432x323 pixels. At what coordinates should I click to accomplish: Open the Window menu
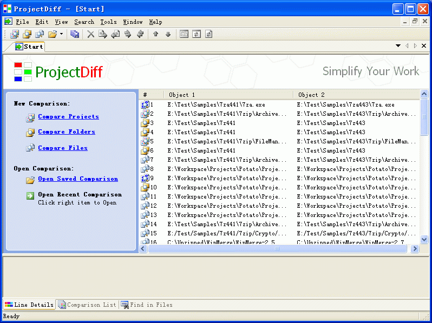pos(133,22)
